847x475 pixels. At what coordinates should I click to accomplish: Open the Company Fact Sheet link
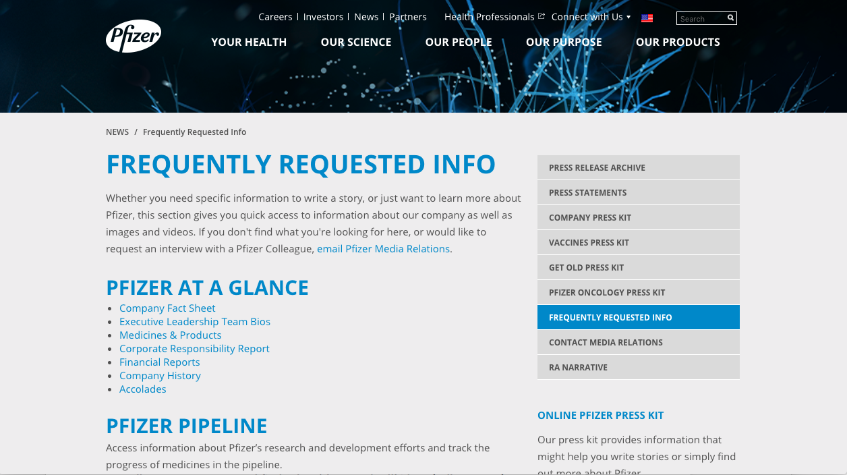pyautogui.click(x=167, y=308)
